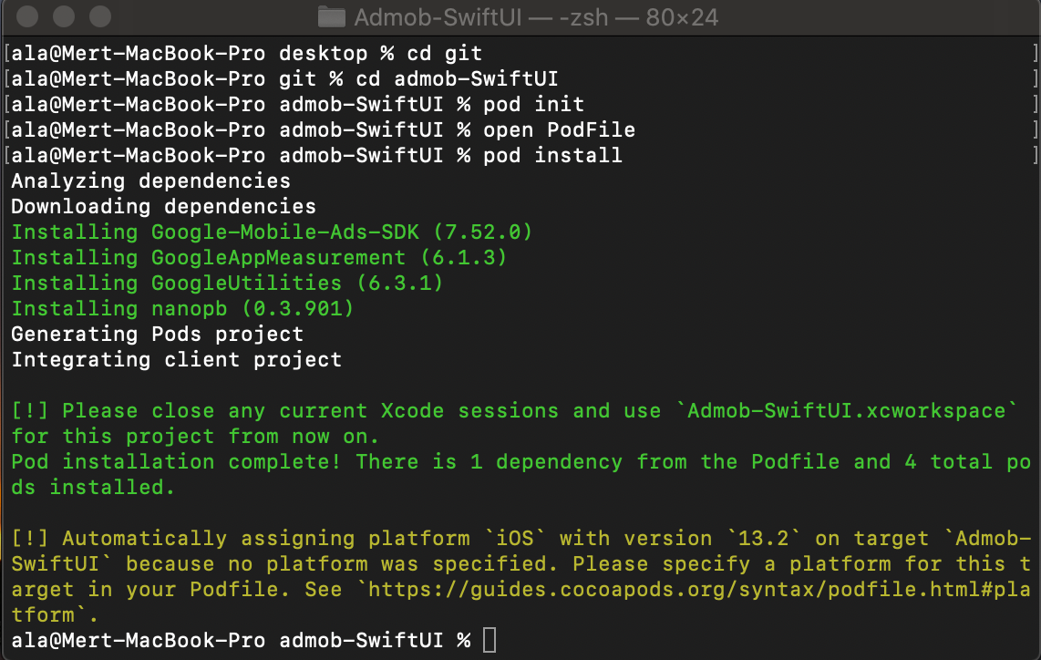Click the 'tform`.' final warning line
Screen dimensions: 1041x660
point(55,614)
